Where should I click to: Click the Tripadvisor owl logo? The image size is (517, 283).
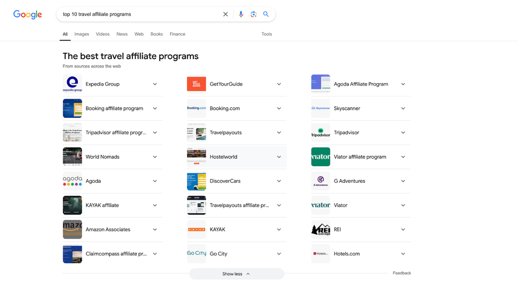pos(321,132)
